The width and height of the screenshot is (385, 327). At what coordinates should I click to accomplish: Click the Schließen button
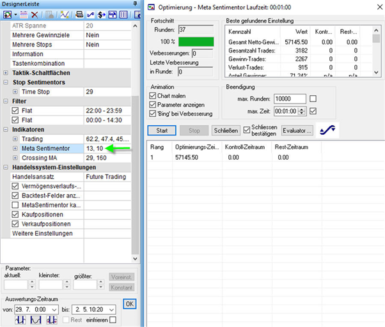click(226, 130)
